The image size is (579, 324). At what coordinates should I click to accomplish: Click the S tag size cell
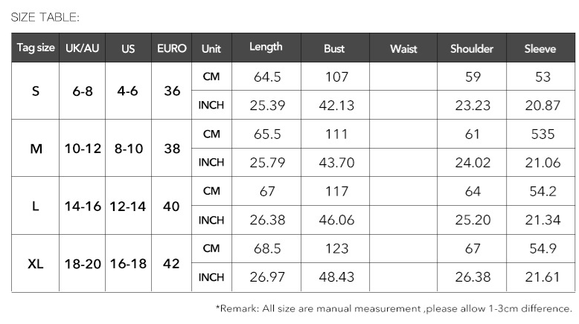(x=36, y=91)
